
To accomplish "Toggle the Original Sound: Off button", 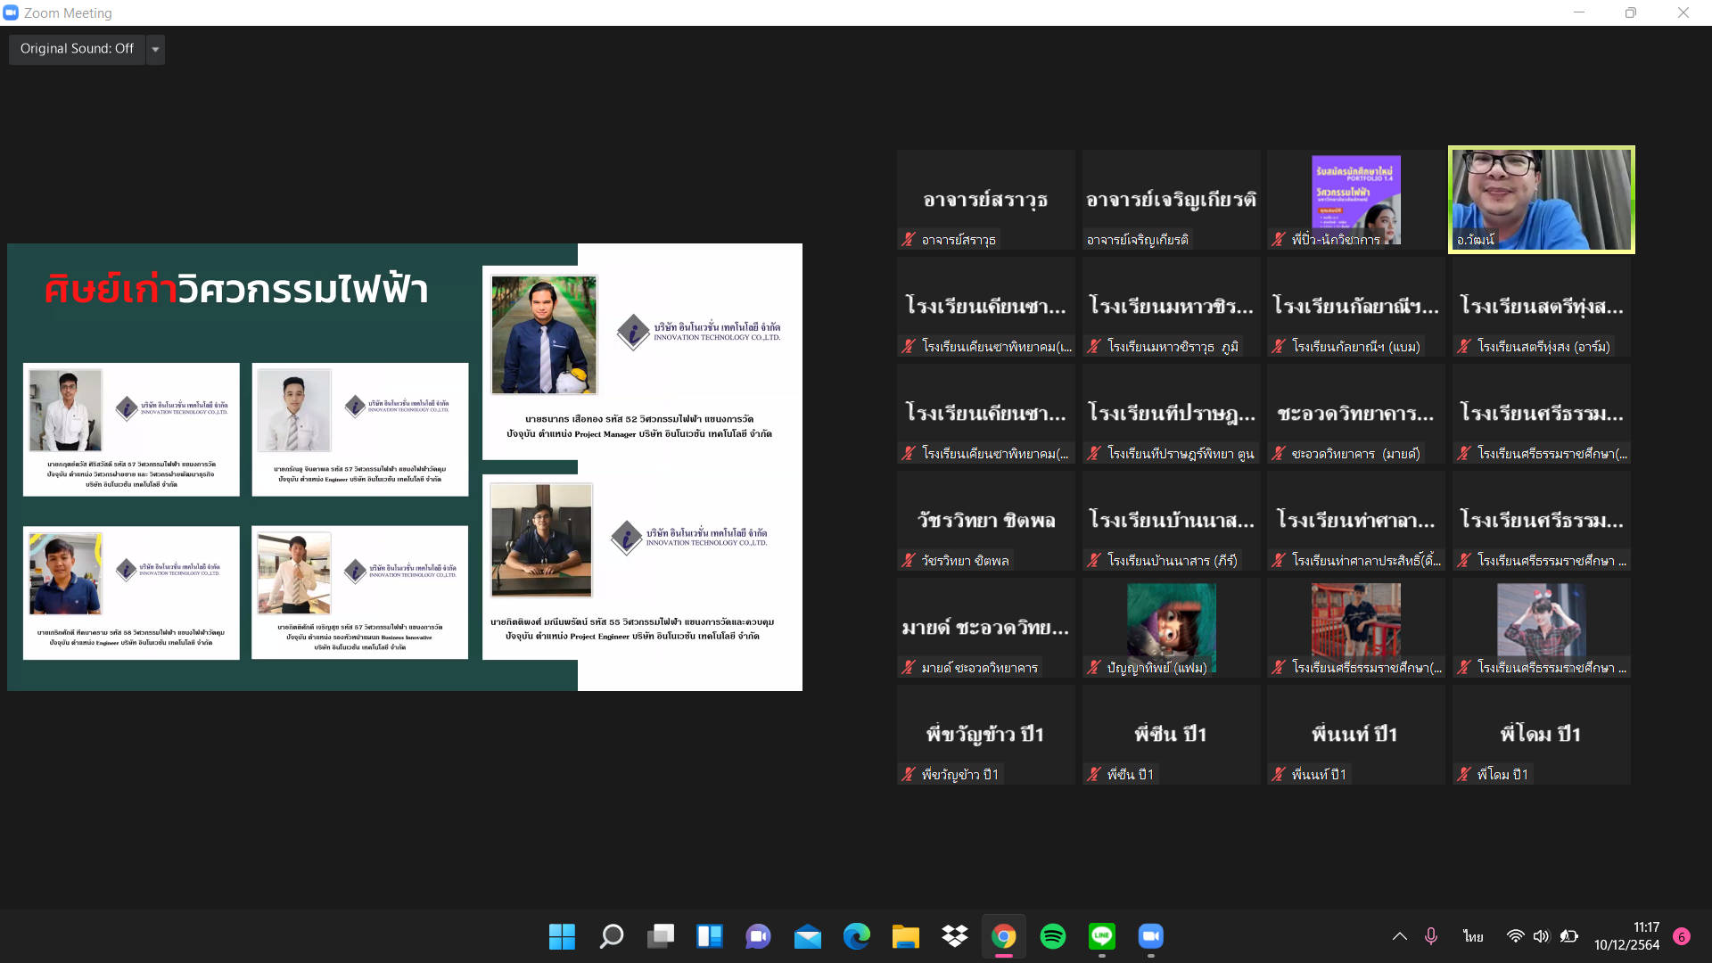I will 77,49.
